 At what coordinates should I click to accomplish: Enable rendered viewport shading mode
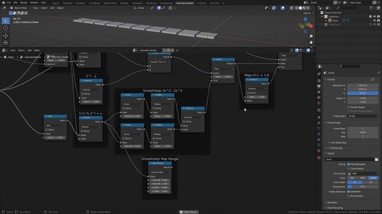308,8
